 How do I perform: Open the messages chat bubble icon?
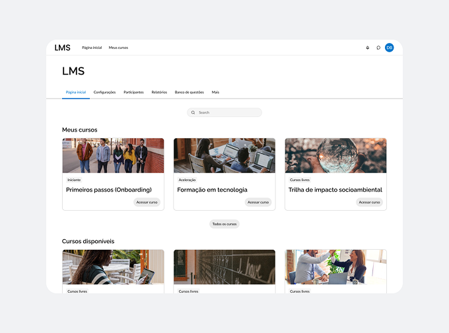point(378,48)
